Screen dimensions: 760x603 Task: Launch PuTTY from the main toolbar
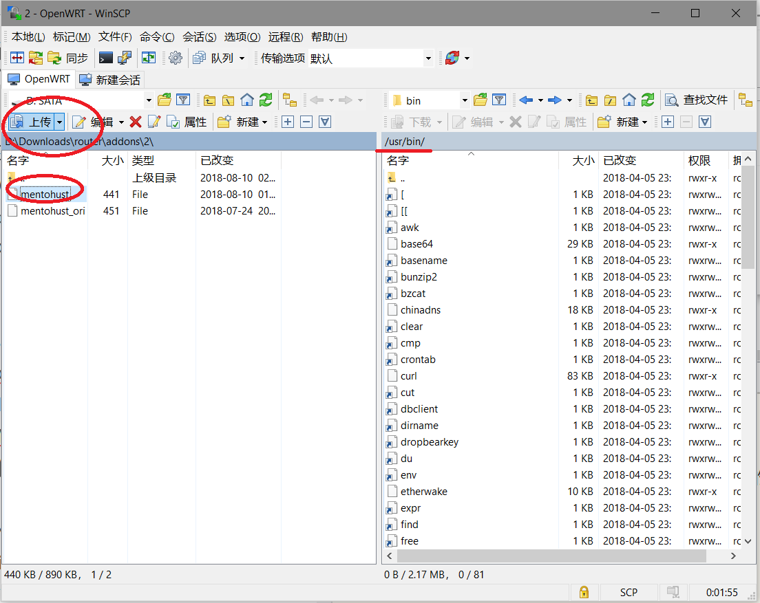(125, 58)
